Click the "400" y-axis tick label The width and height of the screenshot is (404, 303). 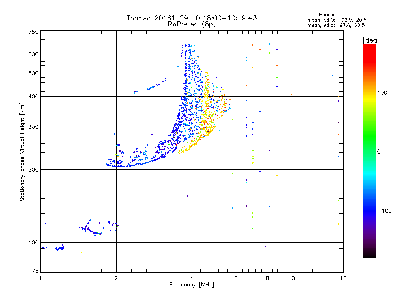click(33, 97)
